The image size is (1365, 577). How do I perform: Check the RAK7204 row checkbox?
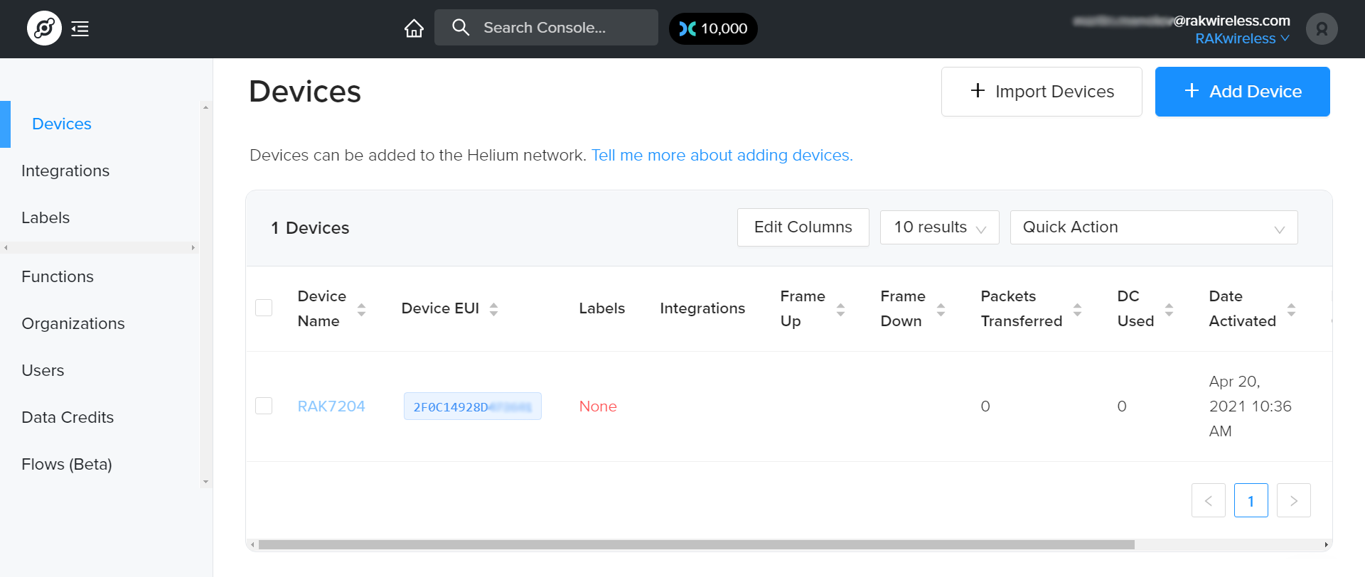[x=264, y=406]
